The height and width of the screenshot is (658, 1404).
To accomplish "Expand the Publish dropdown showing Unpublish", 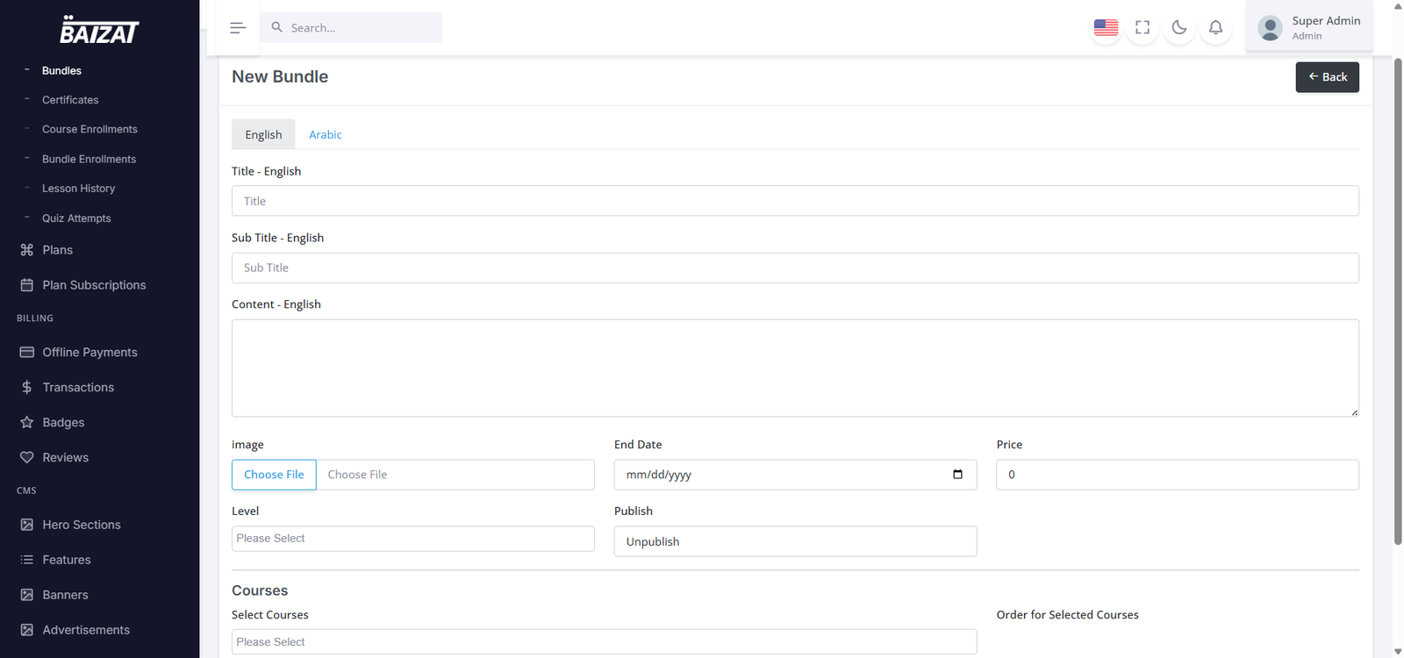I will 794,541.
